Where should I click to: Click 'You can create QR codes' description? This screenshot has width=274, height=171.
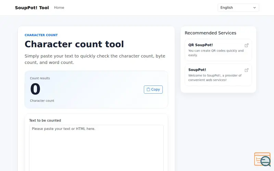[216, 53]
